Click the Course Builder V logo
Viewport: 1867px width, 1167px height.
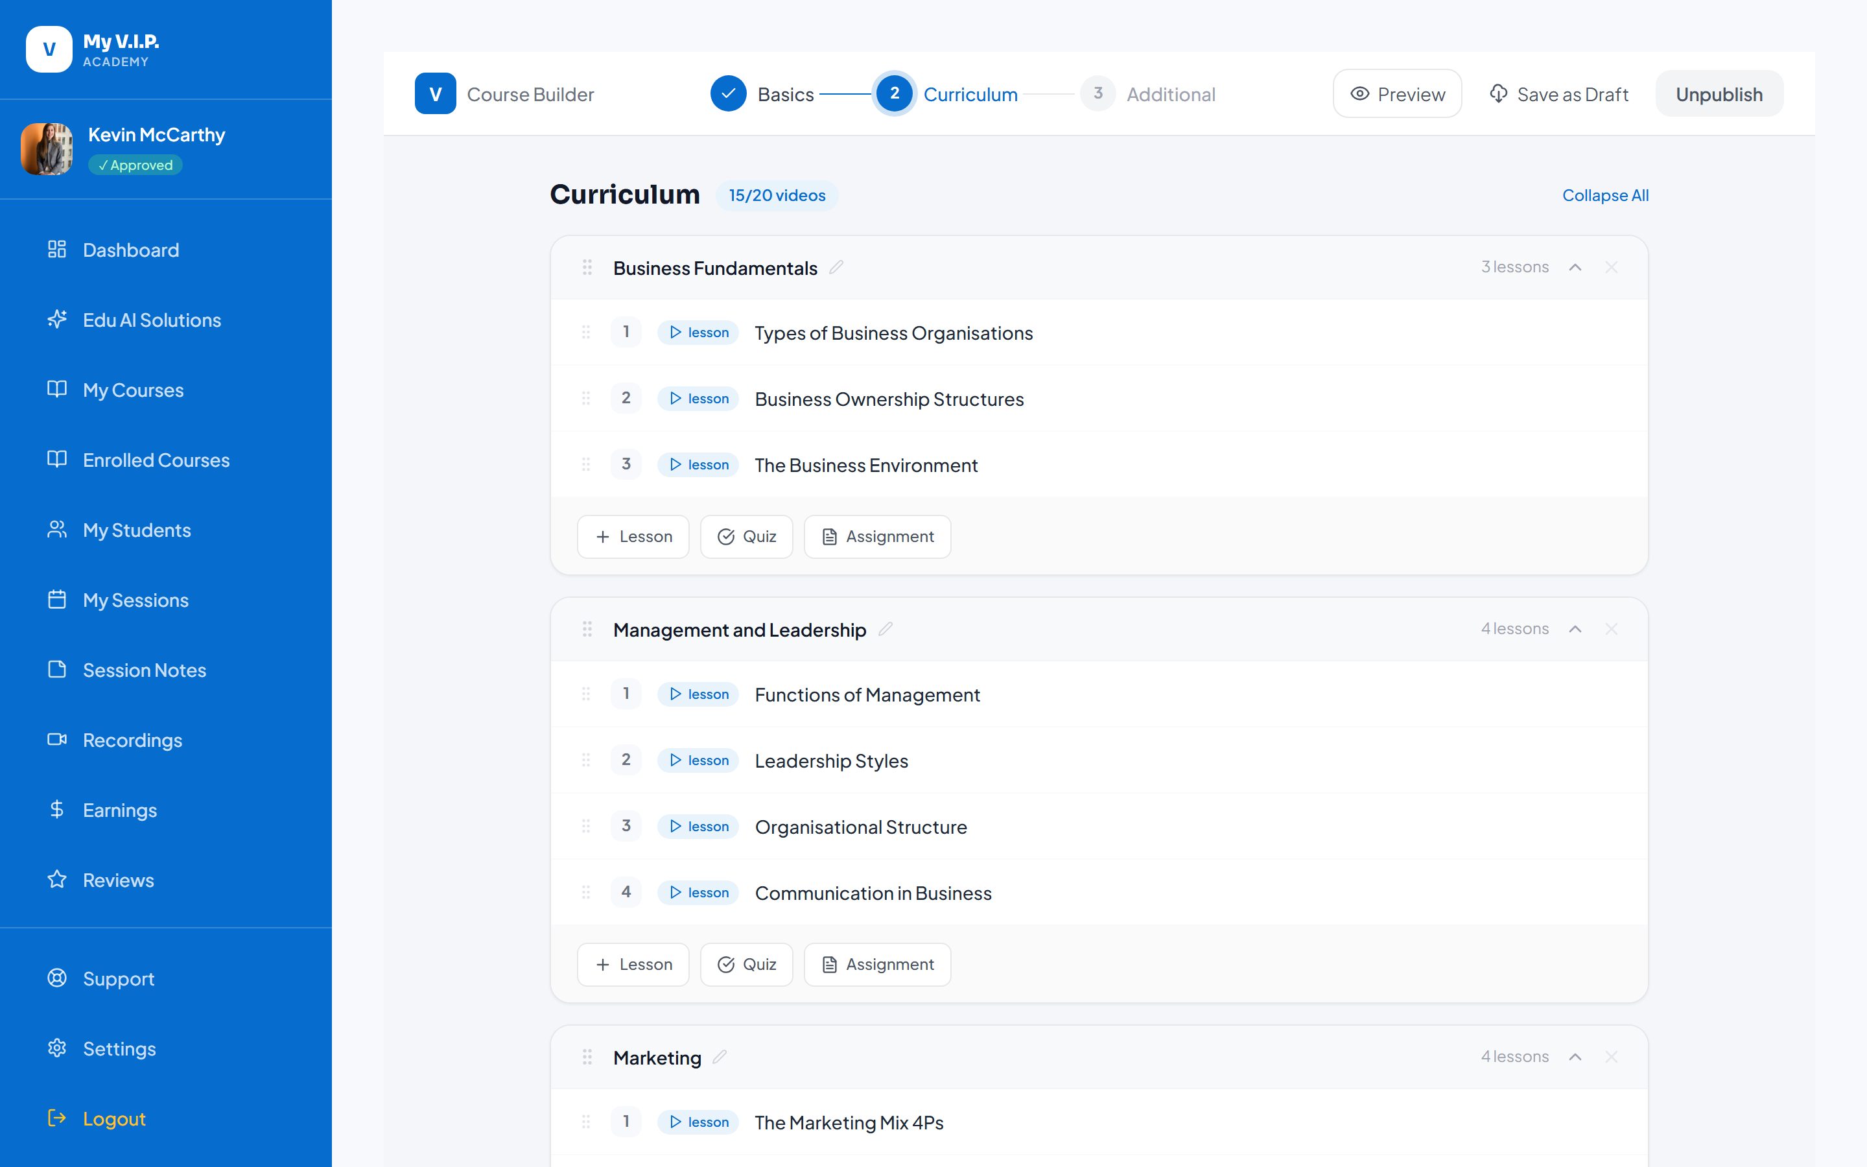point(435,93)
